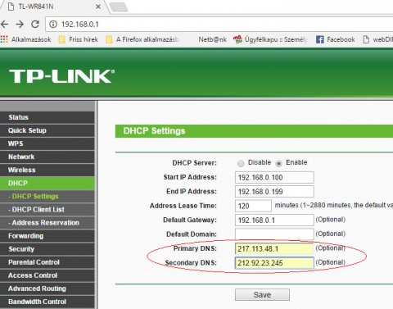The height and width of the screenshot is (309, 393).
Task: Open the Advanced Routing menu
Action: [x=47, y=289]
